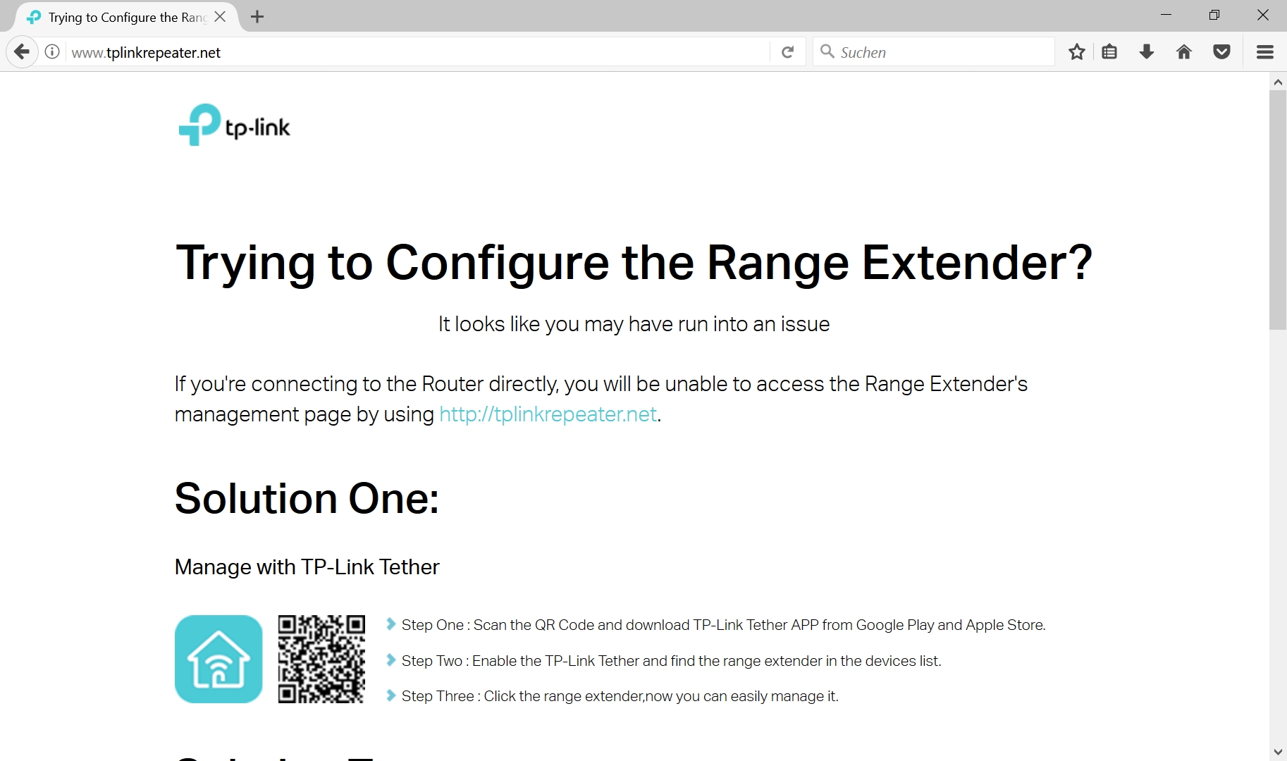Image resolution: width=1287 pixels, height=761 pixels.
Task: Click the Step Two bullet arrow
Action: pos(390,660)
